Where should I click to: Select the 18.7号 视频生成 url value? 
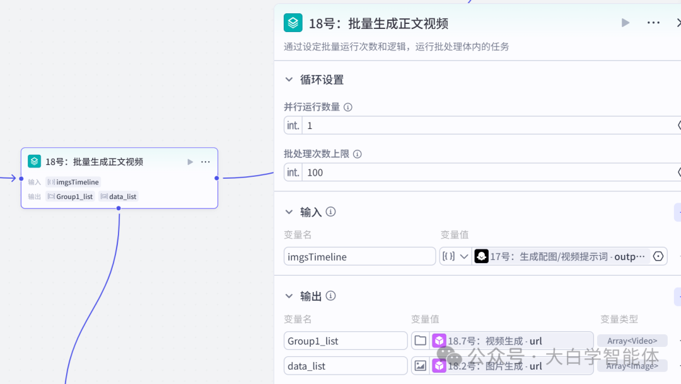click(x=511, y=341)
